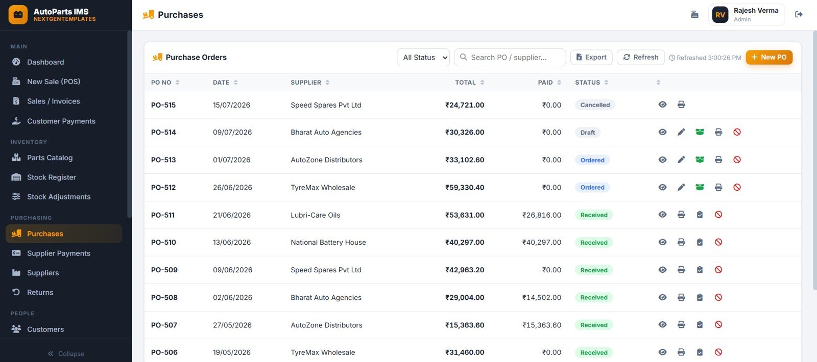Image resolution: width=817 pixels, height=362 pixels.
Task: View PO-508 Bharat Auto Agencies order
Action: (x=662, y=297)
